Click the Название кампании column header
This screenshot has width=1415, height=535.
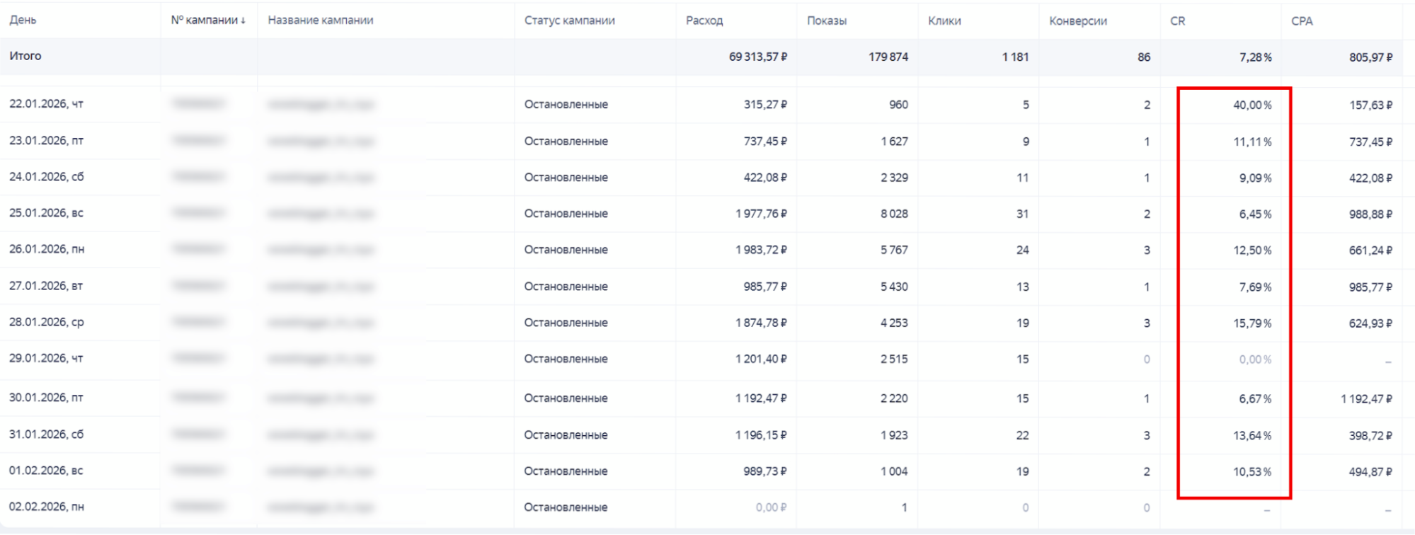click(x=320, y=21)
